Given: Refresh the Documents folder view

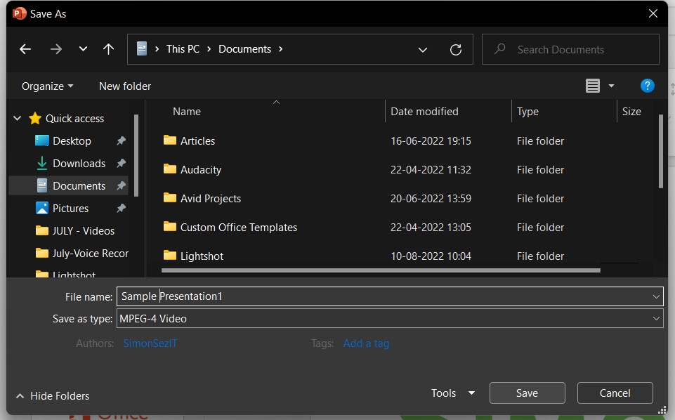Looking at the screenshot, I should coord(456,49).
